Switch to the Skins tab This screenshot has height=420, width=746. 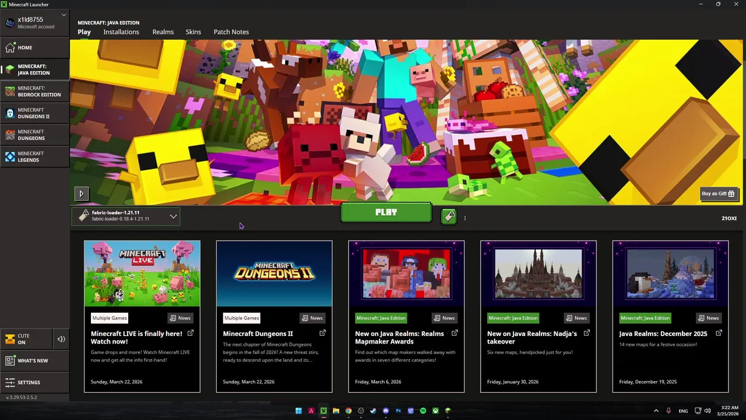click(x=193, y=32)
